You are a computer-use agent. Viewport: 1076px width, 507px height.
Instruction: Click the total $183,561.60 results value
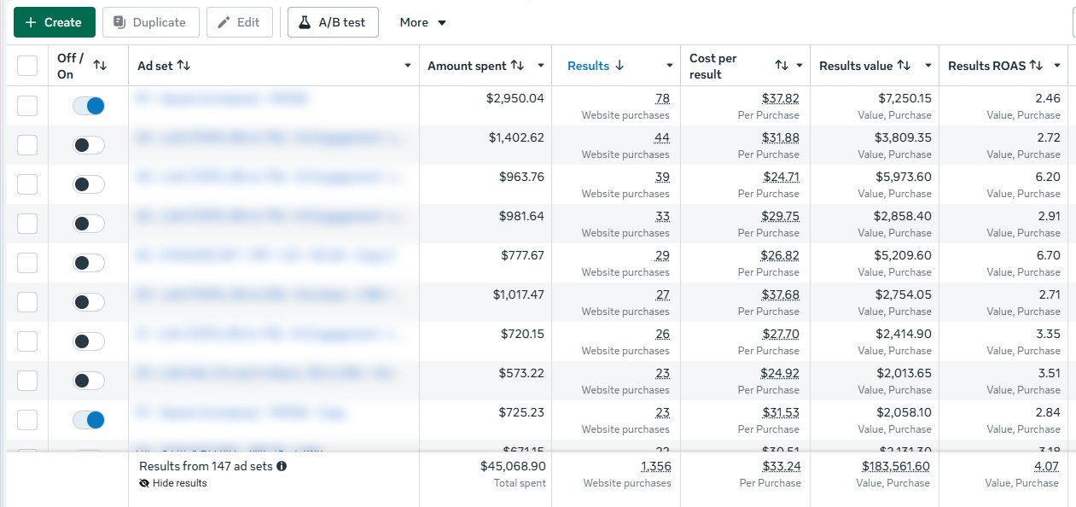[x=896, y=467]
